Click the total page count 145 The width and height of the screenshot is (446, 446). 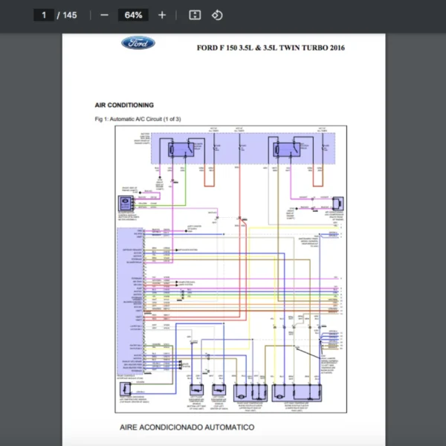click(70, 15)
